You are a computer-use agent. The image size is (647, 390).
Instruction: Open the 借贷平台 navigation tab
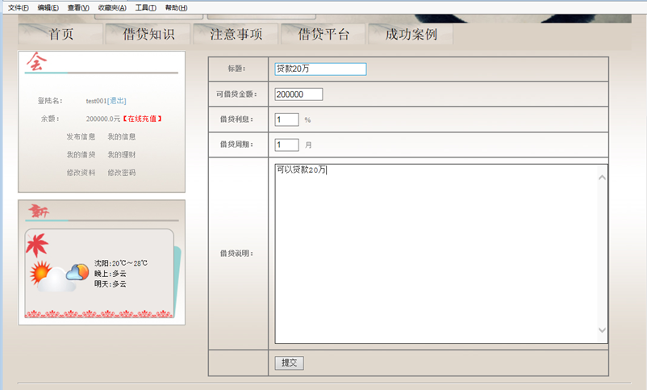[x=323, y=34]
